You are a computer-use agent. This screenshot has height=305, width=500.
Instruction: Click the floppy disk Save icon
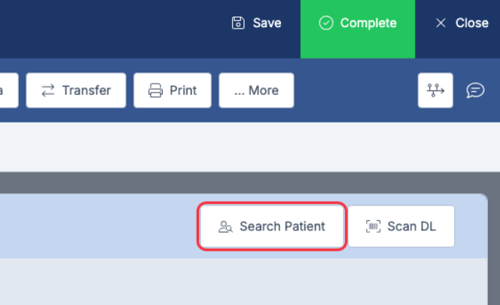point(239,23)
